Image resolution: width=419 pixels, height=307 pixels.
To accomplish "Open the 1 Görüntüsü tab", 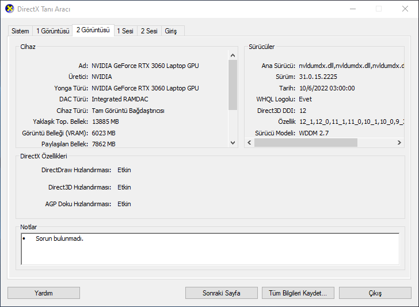I will [x=52, y=31].
